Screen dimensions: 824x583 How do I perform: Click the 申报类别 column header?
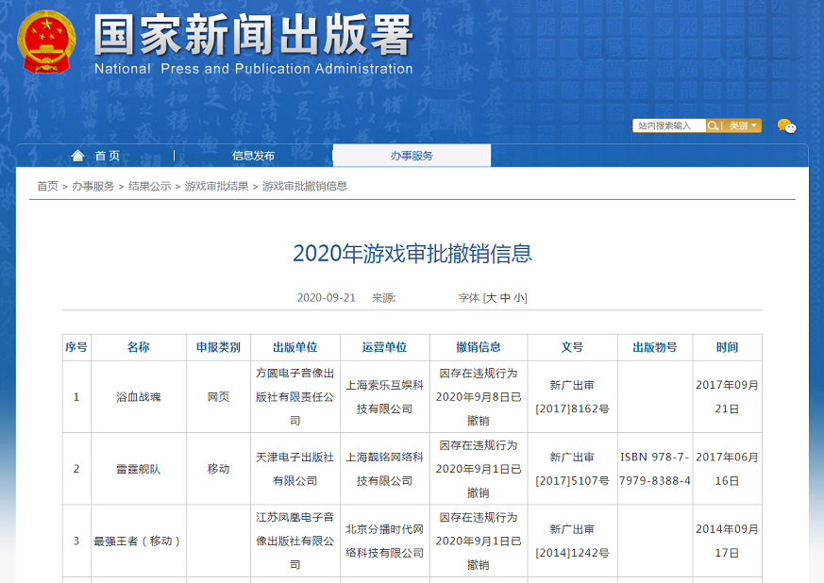pos(218,347)
